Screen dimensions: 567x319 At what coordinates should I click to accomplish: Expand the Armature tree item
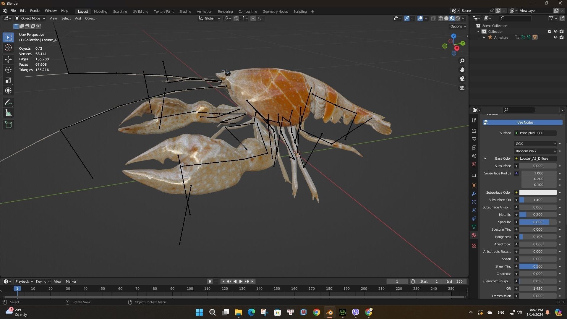[484, 38]
